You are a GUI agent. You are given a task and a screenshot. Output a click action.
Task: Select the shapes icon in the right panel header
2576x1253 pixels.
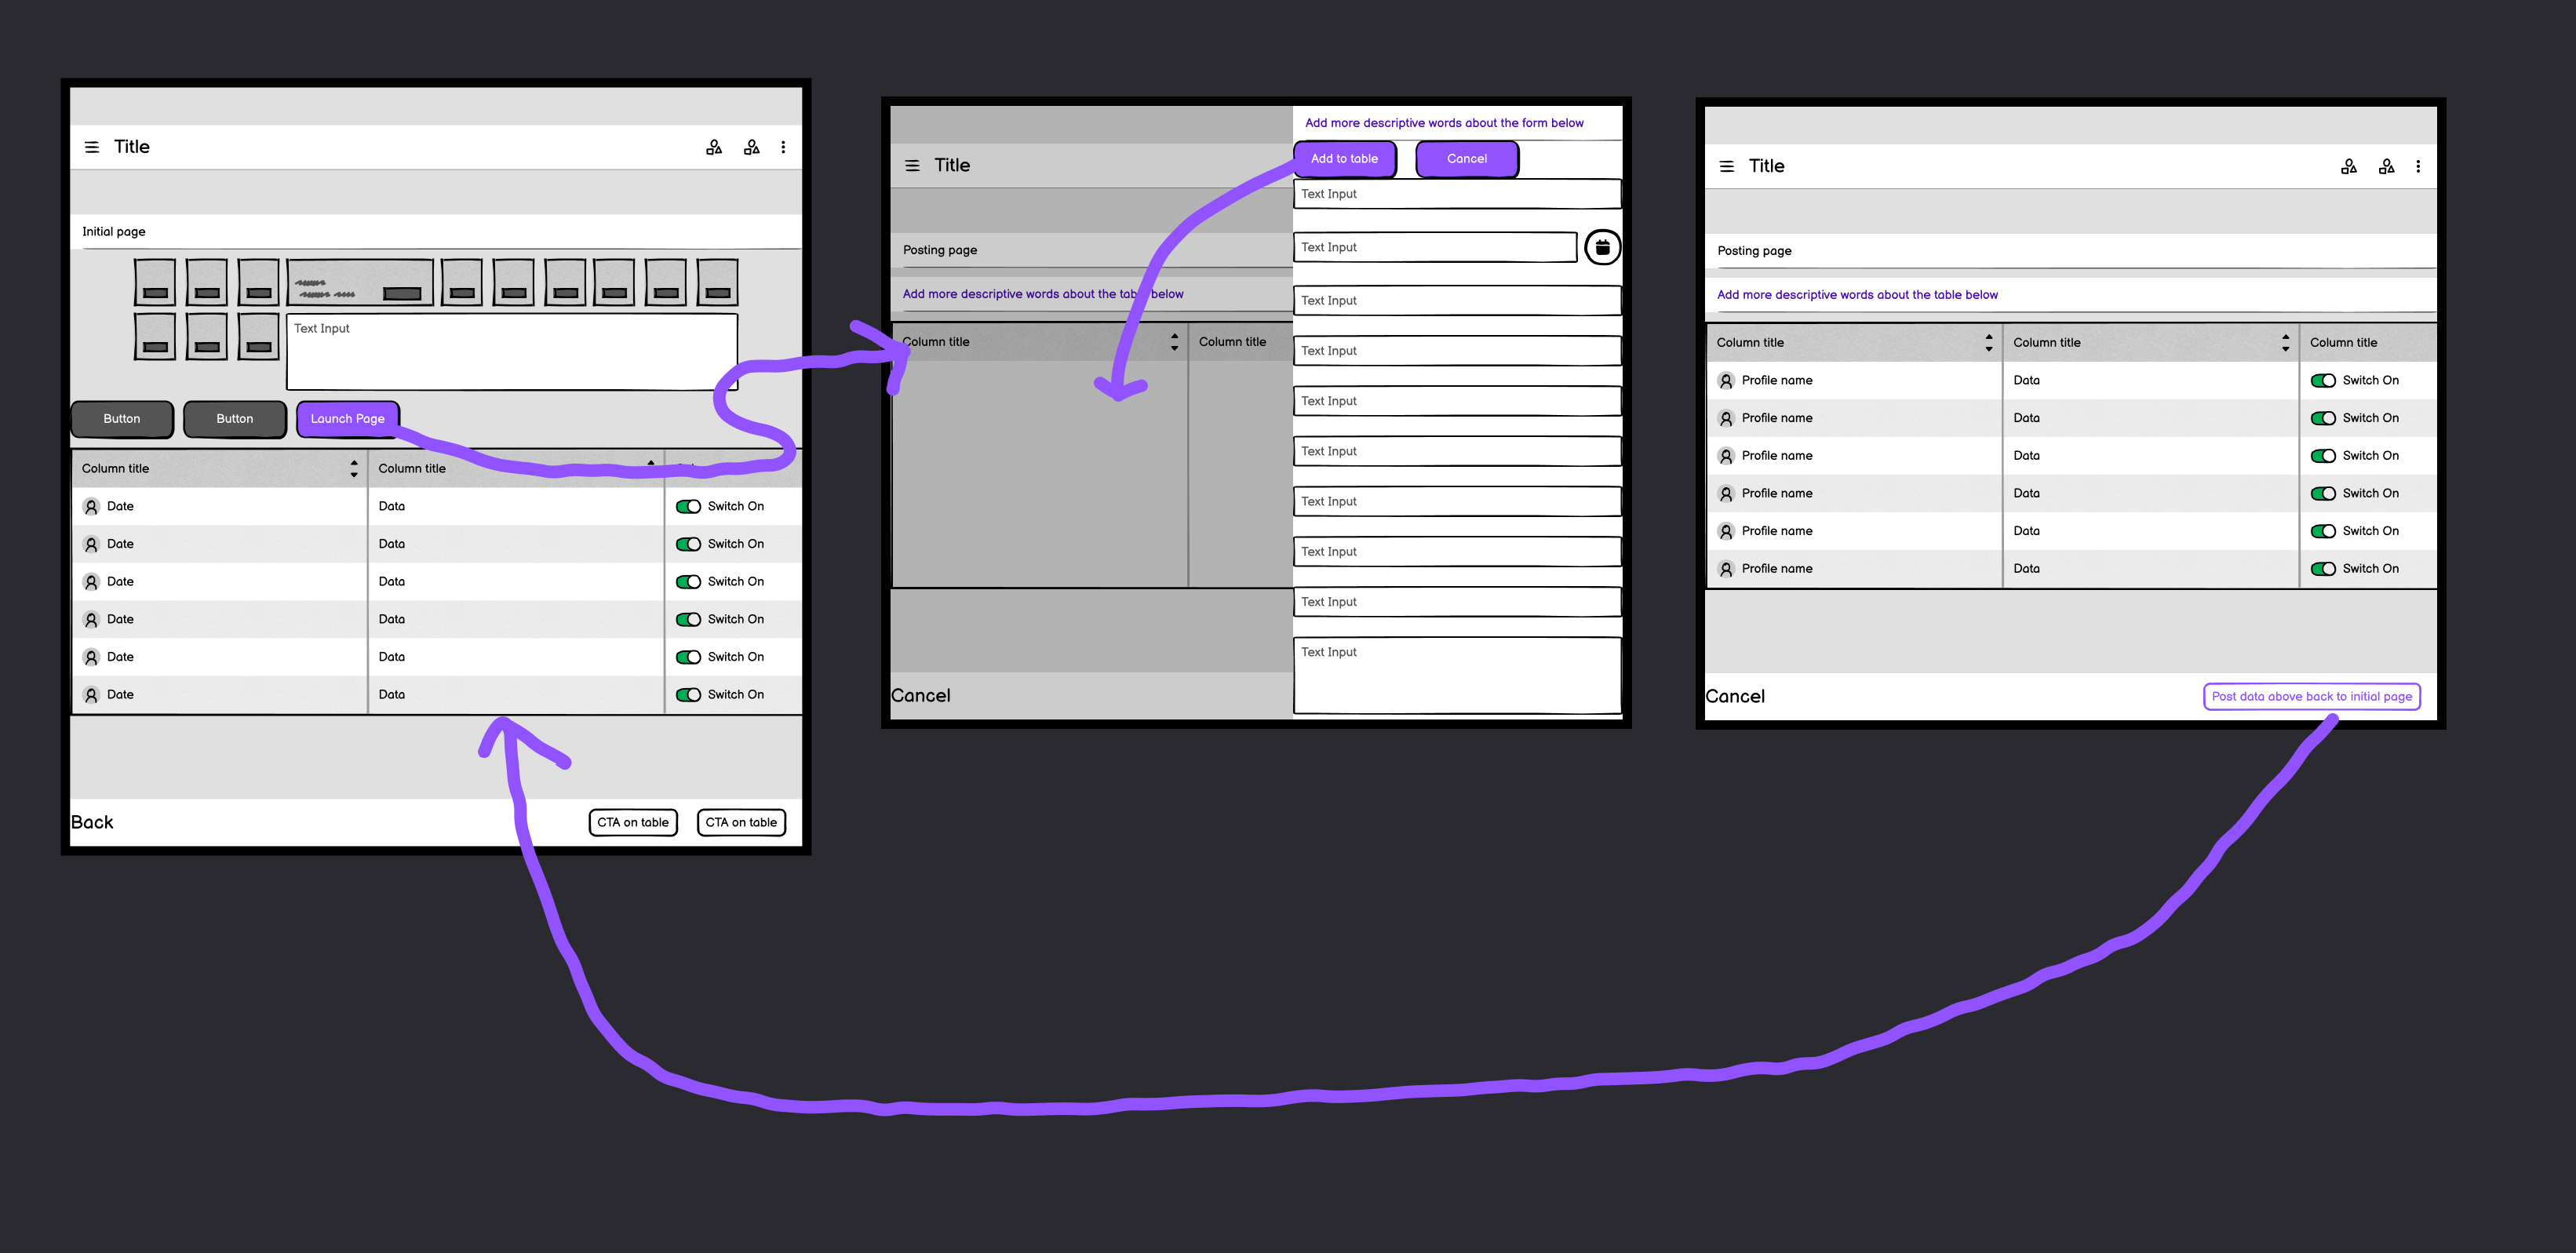(2349, 166)
